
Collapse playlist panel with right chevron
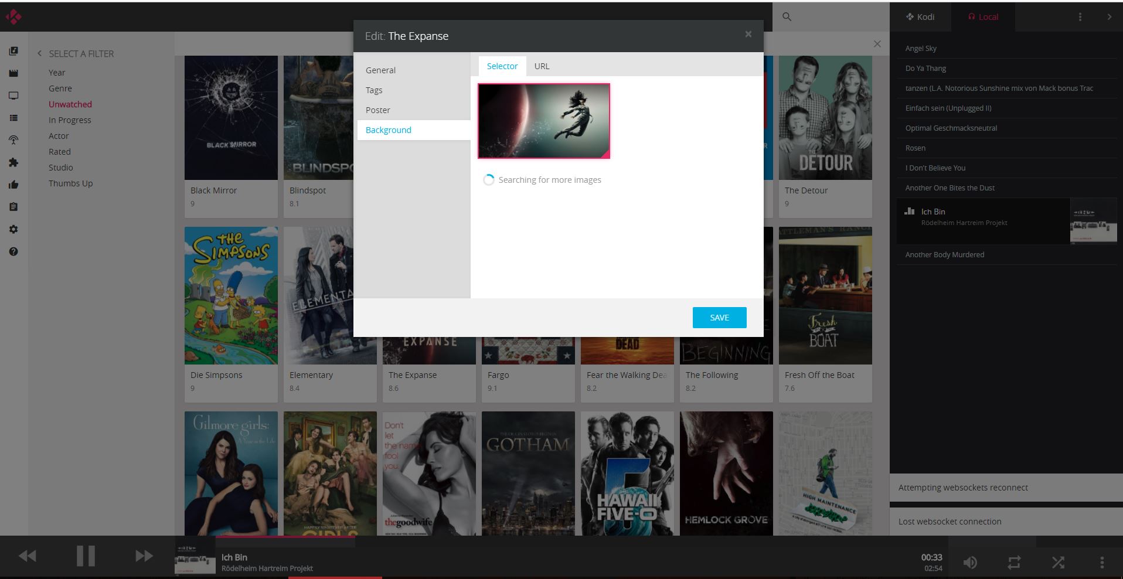click(x=1109, y=17)
